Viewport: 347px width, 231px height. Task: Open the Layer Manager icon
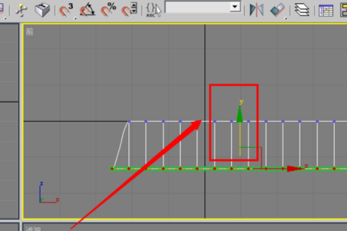pyautogui.click(x=302, y=10)
